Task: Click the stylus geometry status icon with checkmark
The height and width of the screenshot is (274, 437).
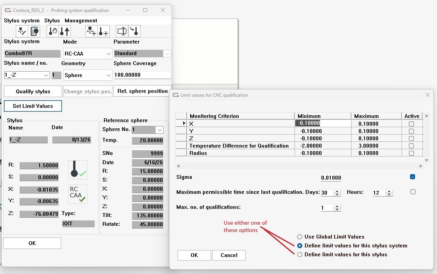Action: [x=78, y=170]
